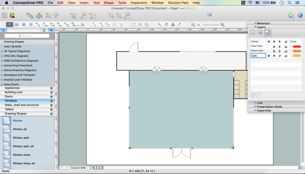Image resolution: width=305 pixels, height=174 pixels.
Task: Remove layer with minus button
Action: (258, 96)
